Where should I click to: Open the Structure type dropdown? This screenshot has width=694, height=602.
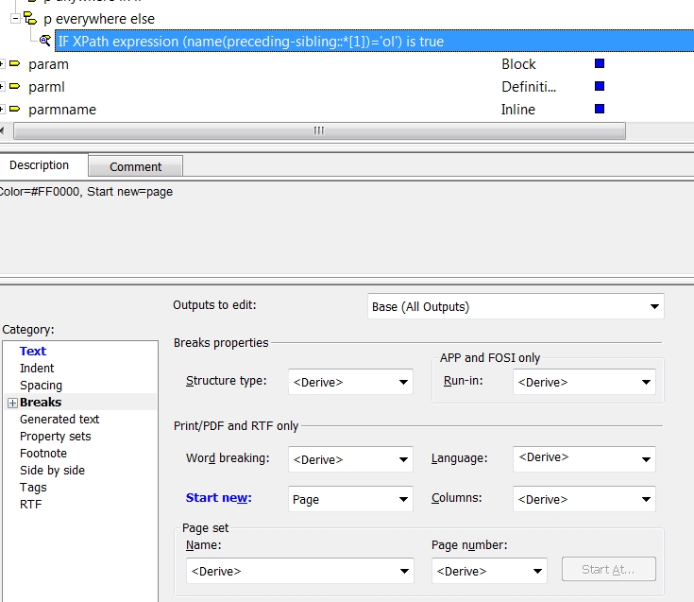350,382
